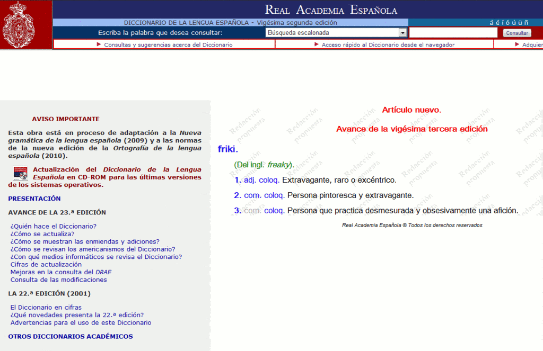Open the PRESENTACIÓN link
This screenshot has width=543, height=351.
click(x=34, y=199)
